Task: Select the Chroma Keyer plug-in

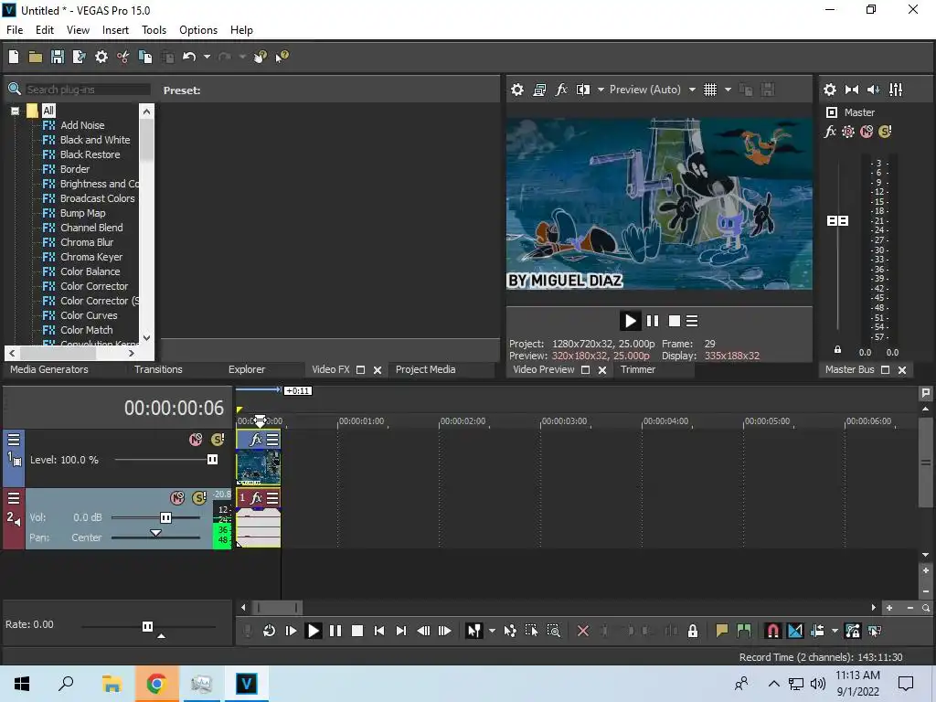Action: click(90, 257)
